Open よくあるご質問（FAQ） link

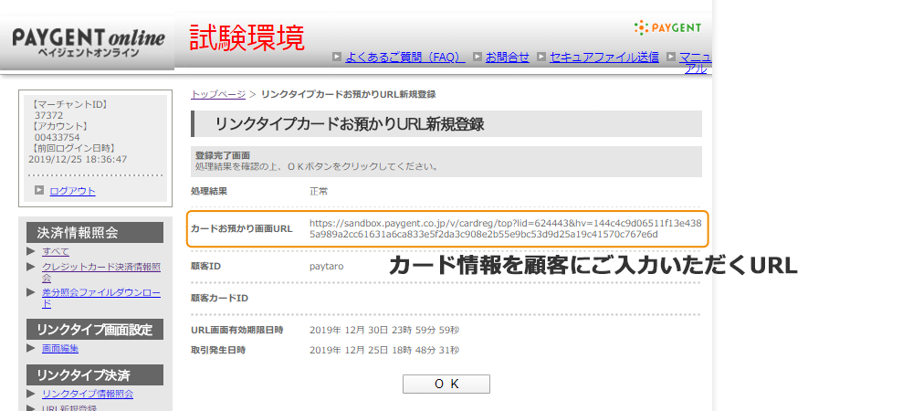coord(405,57)
